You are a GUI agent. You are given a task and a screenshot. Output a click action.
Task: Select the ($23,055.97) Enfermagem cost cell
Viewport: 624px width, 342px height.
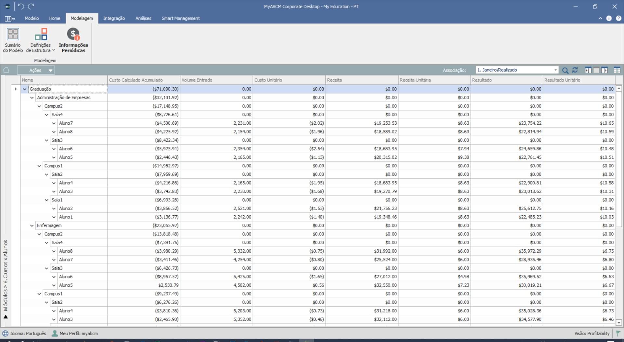coord(144,225)
